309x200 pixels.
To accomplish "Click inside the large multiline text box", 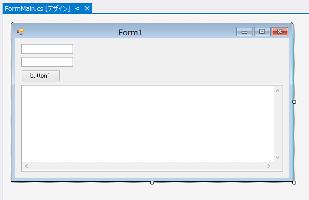I will 148,124.
